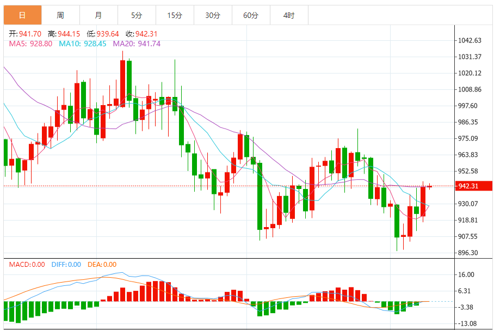
Task: Open the 60分 chart tab
Action: pyautogui.click(x=251, y=15)
